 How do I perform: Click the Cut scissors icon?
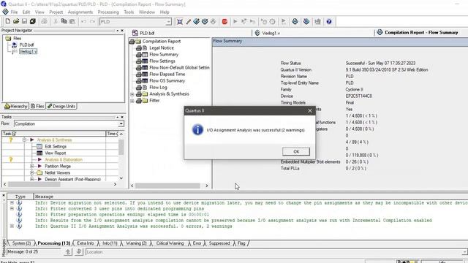tap(56, 21)
